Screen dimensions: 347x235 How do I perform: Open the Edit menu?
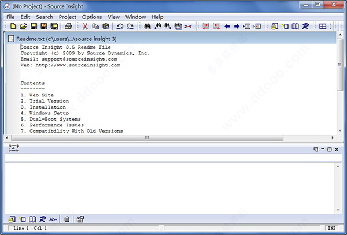[25, 17]
